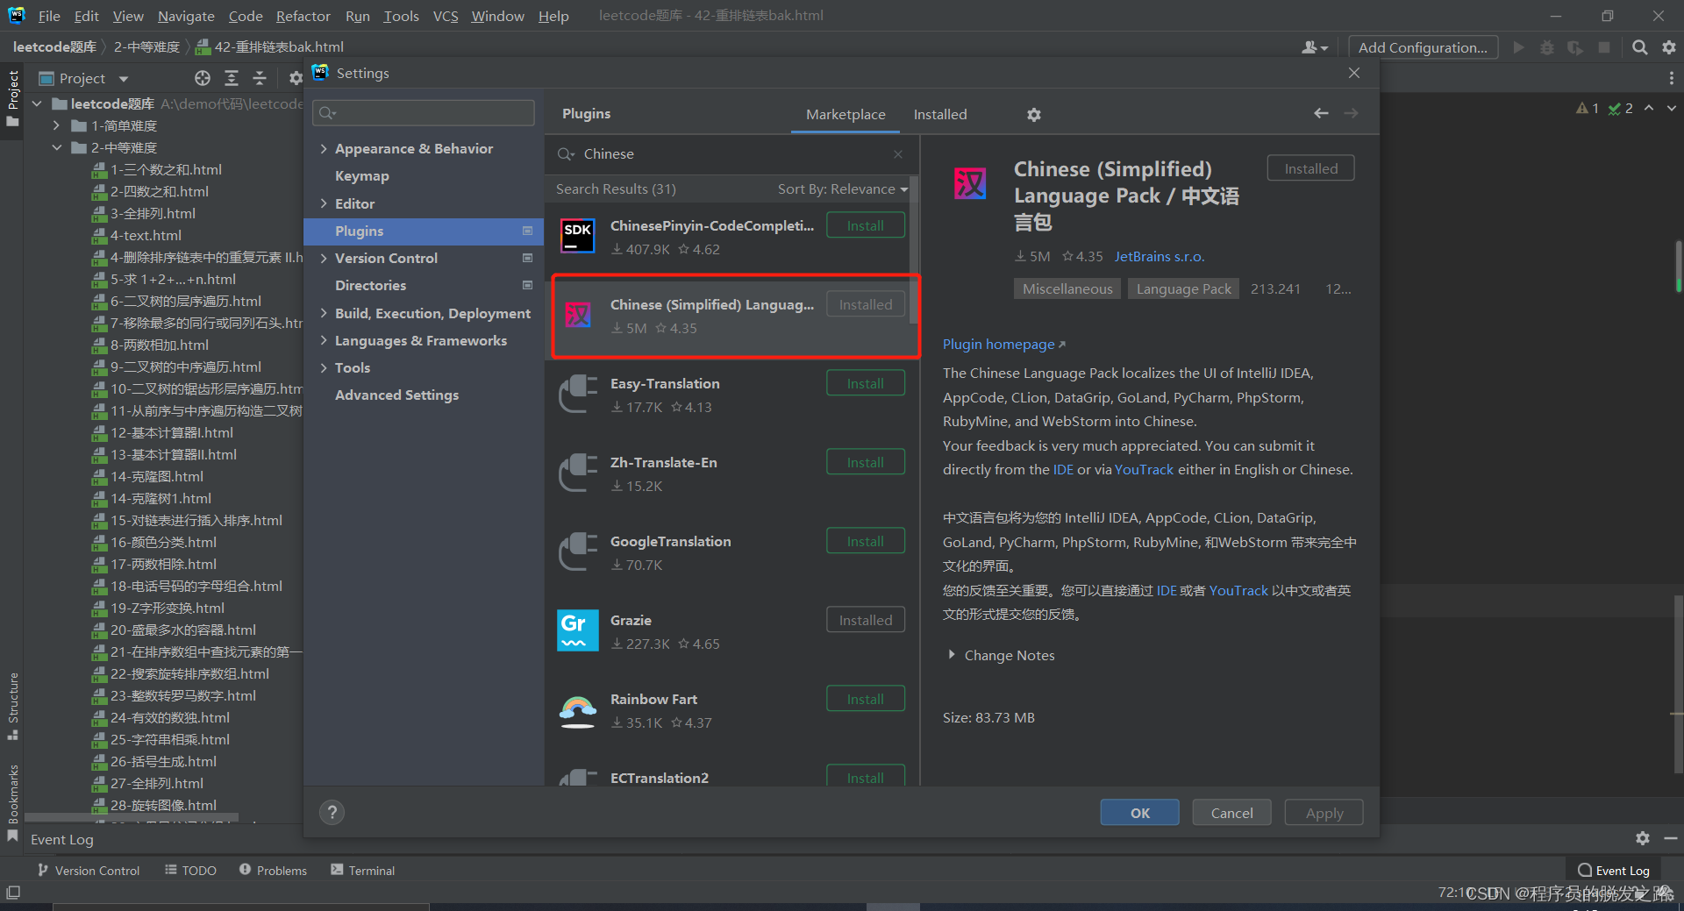This screenshot has width=1684, height=911.
Task: Switch to the Installed tab
Action: [940, 115]
